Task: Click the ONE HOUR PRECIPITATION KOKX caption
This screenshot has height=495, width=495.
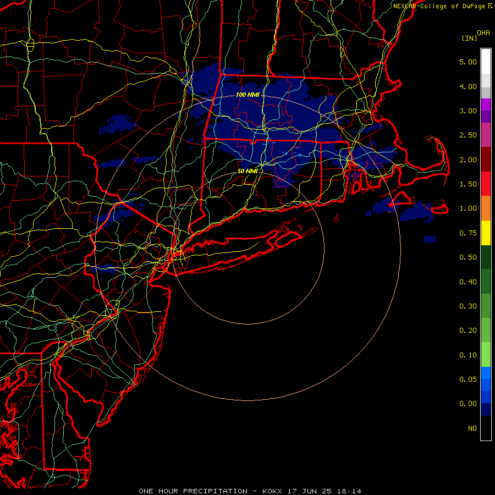Action: click(x=250, y=491)
